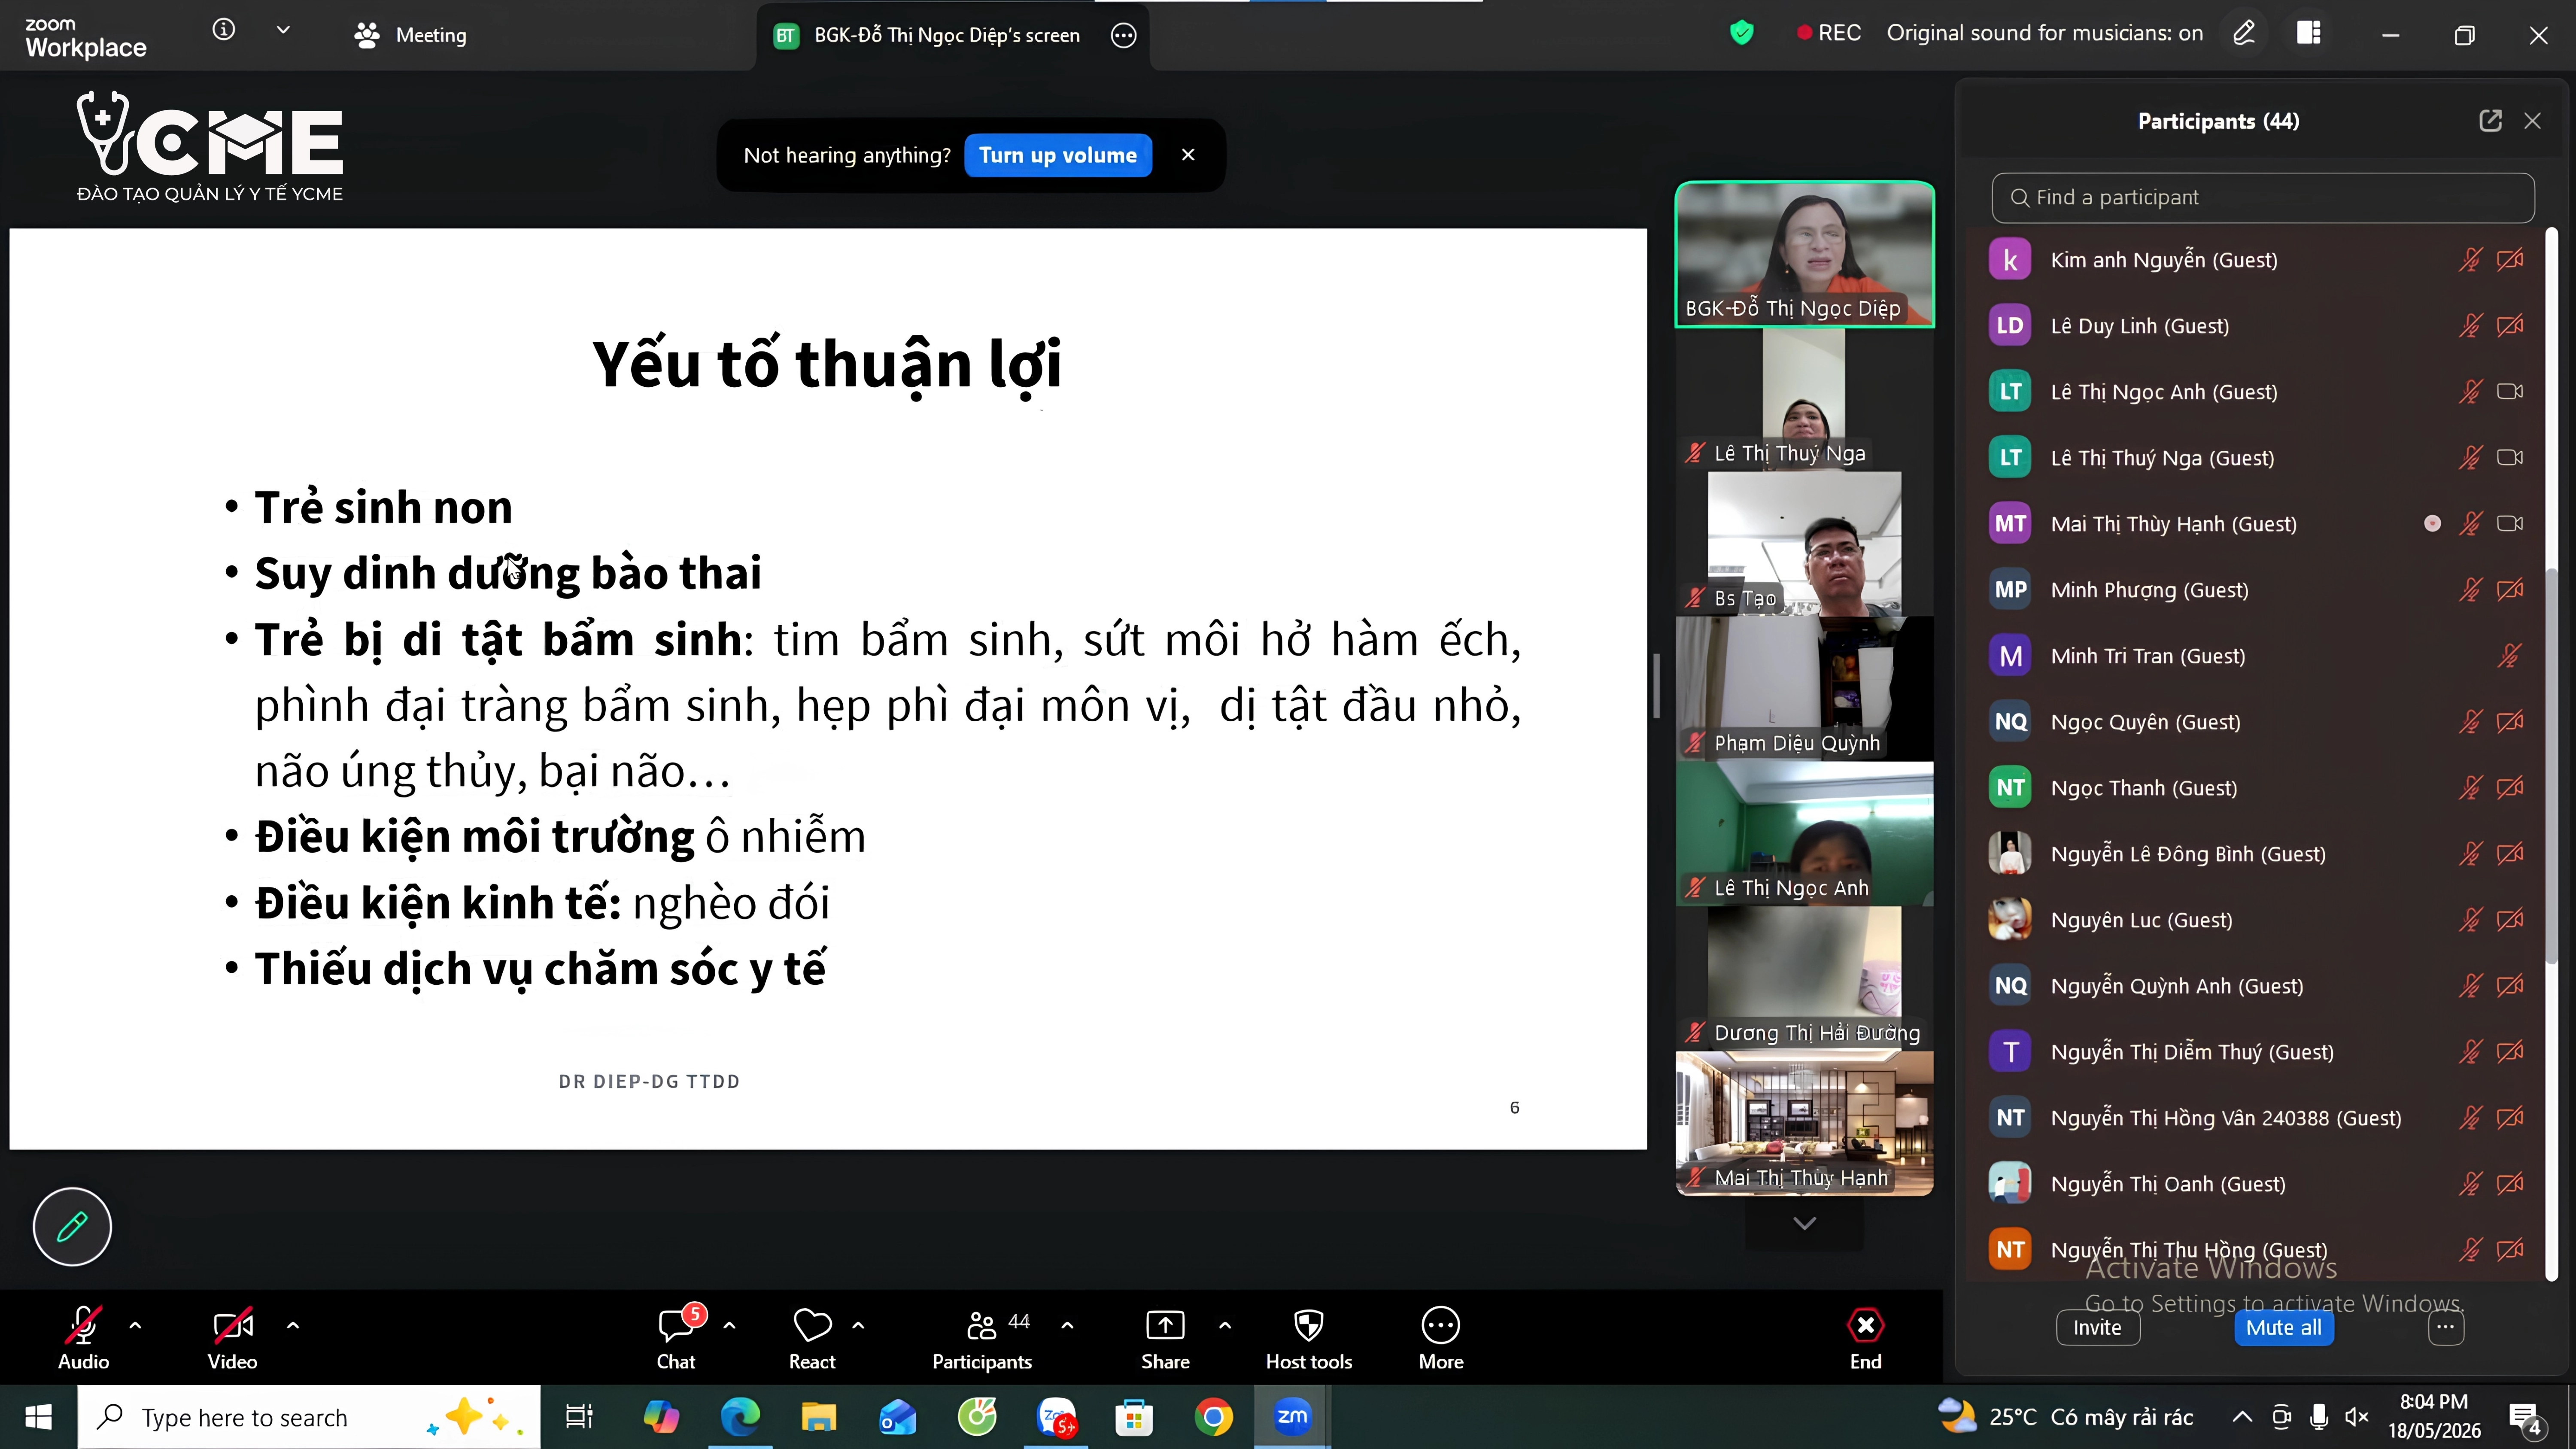The image size is (2576, 1449).
Task: Close the Participants panel
Action: [x=2533, y=121]
